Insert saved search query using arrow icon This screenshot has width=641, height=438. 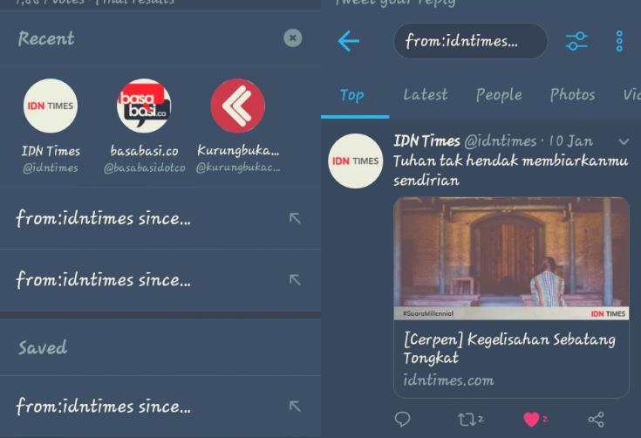click(x=295, y=406)
